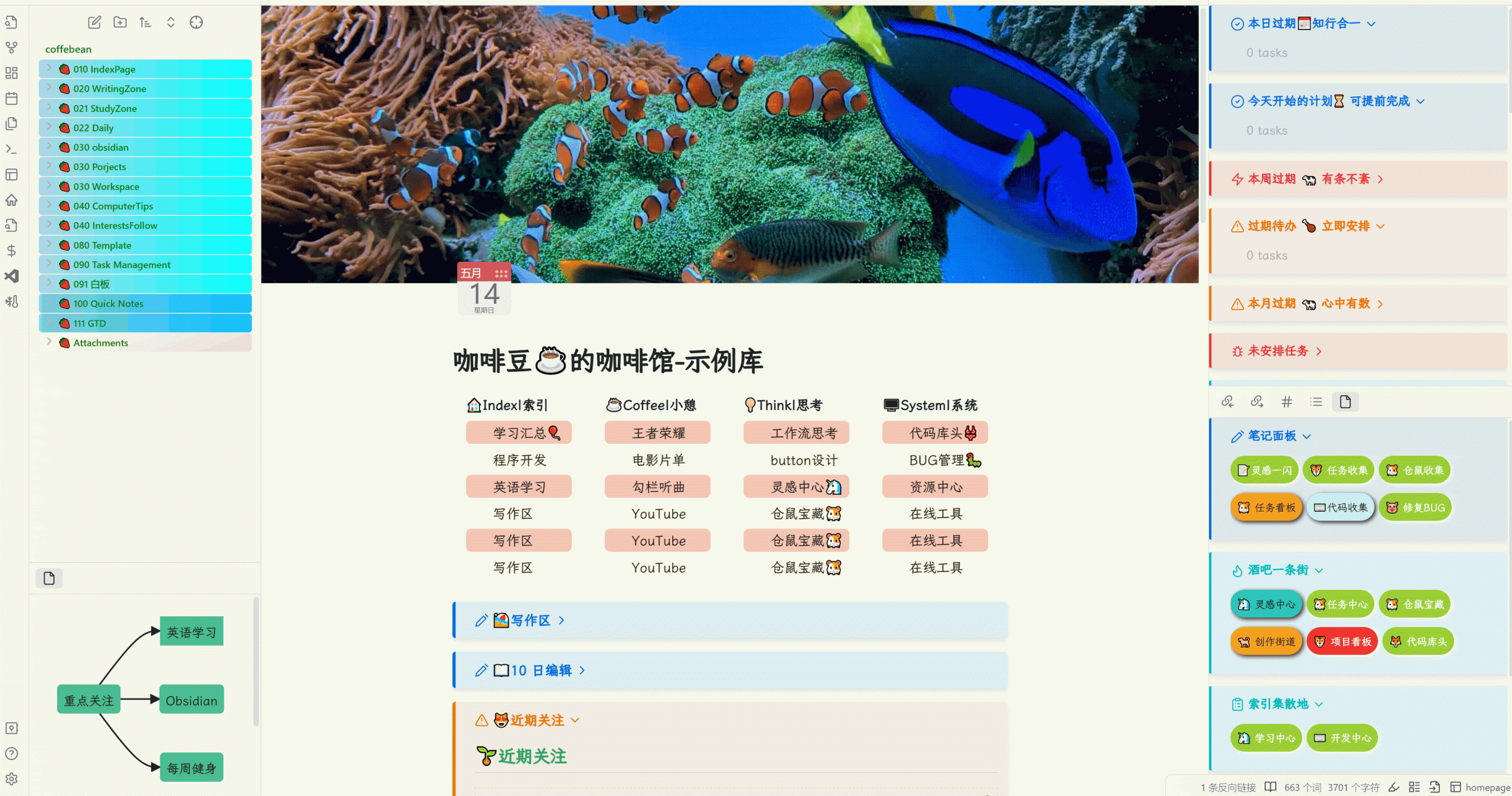
Task: Click the 创作街道 button
Action: click(x=1266, y=642)
